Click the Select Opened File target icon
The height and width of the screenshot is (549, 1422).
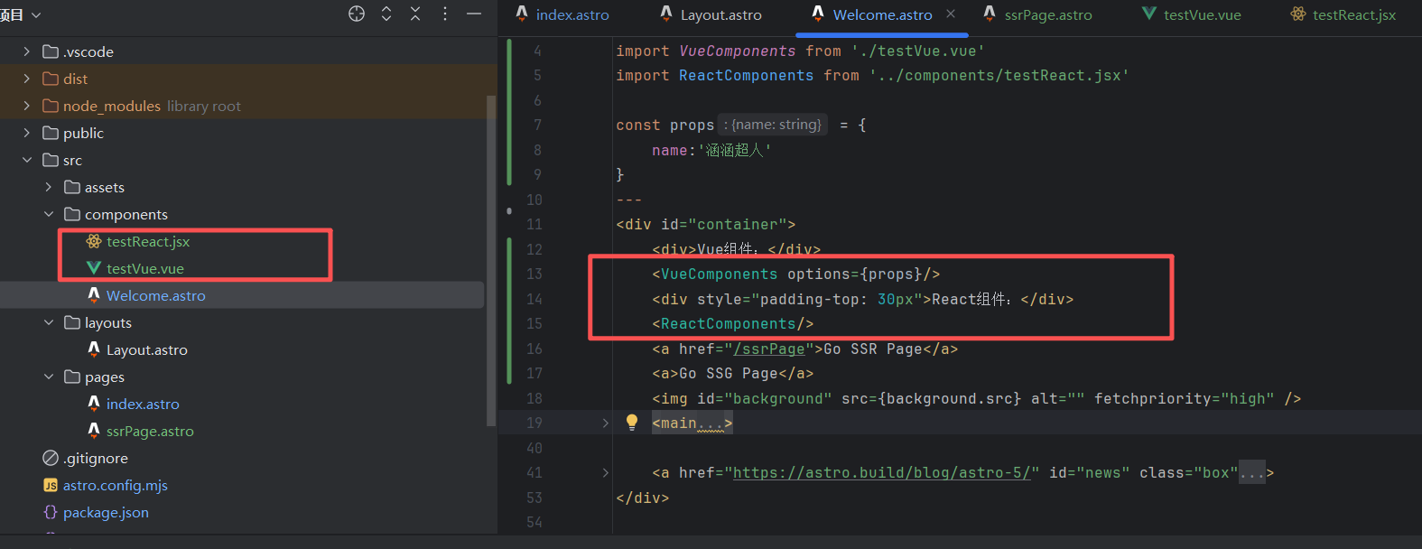tap(357, 14)
